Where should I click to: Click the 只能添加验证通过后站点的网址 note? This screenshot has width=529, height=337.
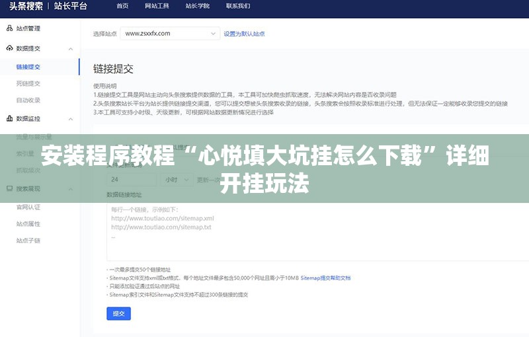click(145, 286)
